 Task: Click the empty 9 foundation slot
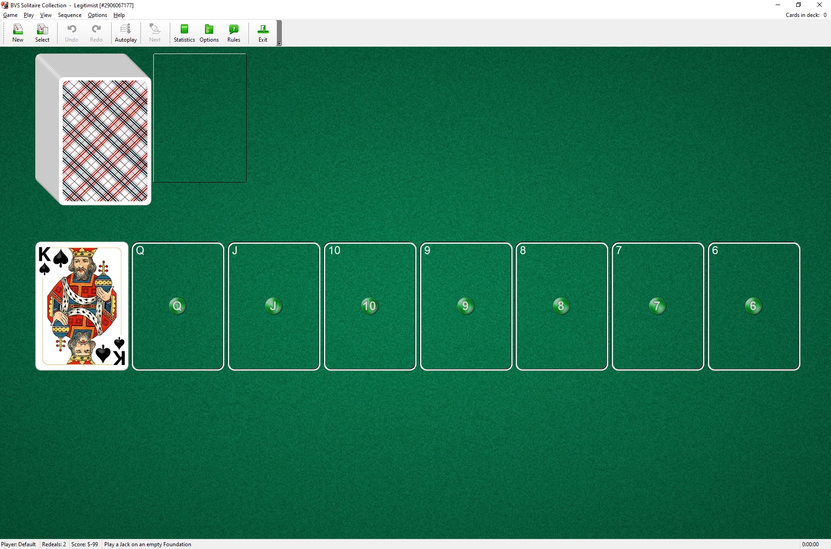[x=466, y=306]
